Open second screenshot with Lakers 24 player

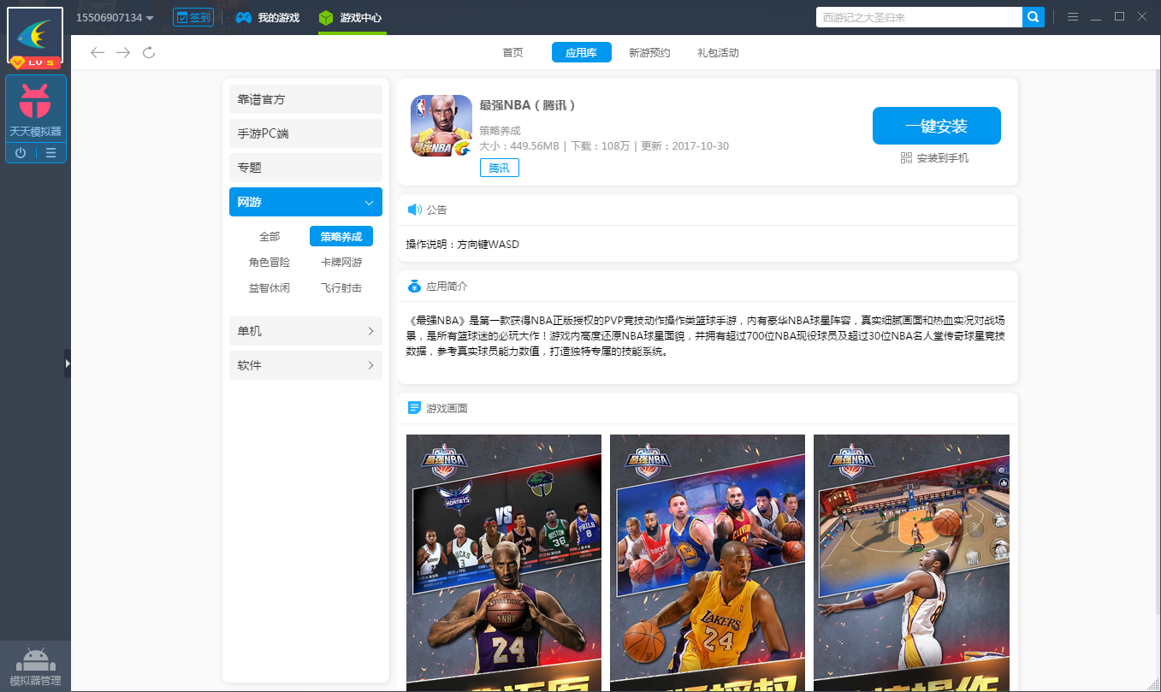708,562
